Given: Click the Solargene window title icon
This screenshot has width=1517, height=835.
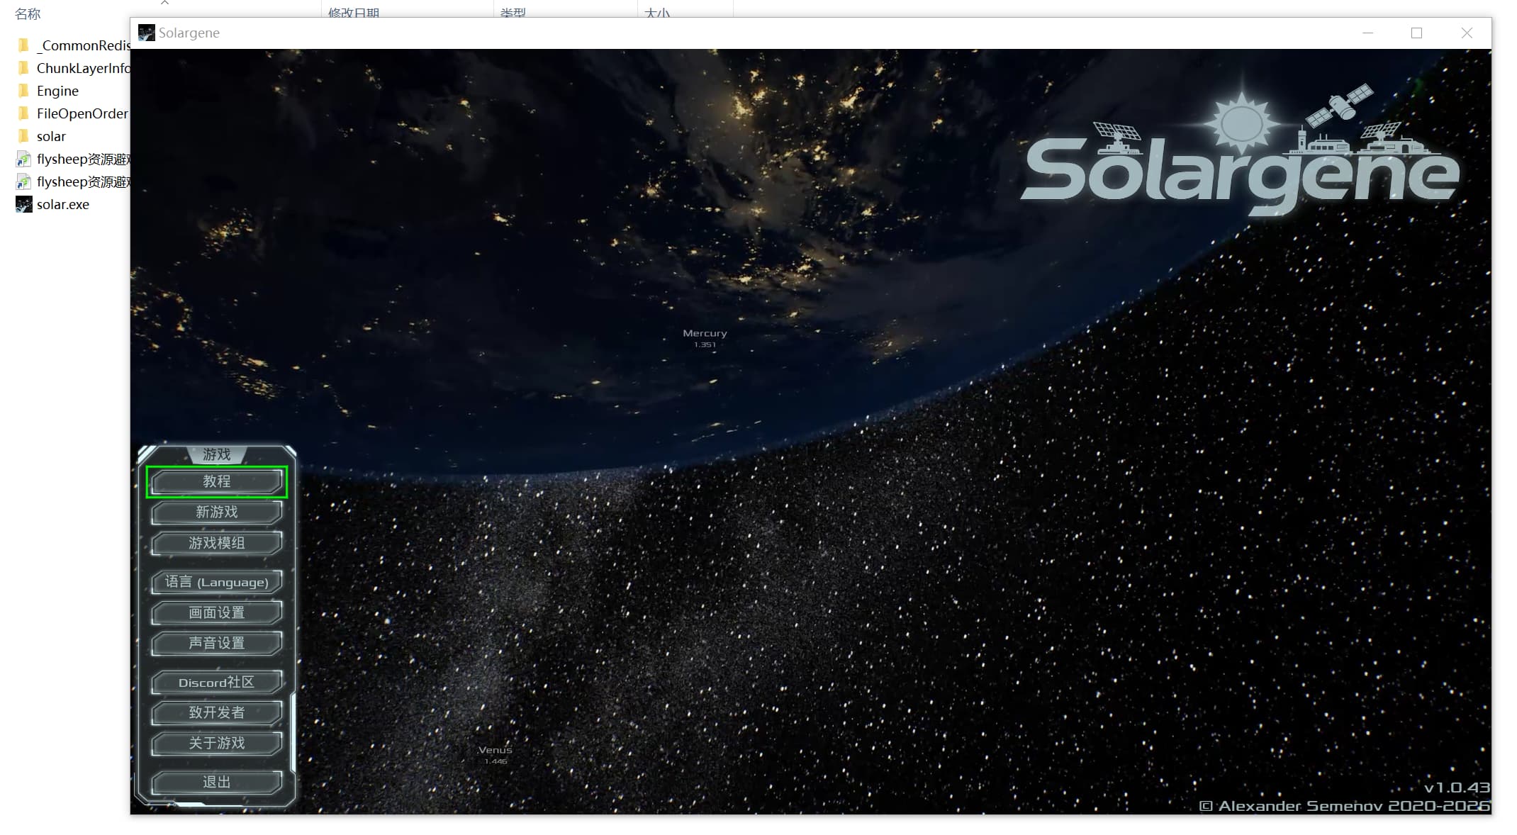Looking at the screenshot, I should [147, 33].
